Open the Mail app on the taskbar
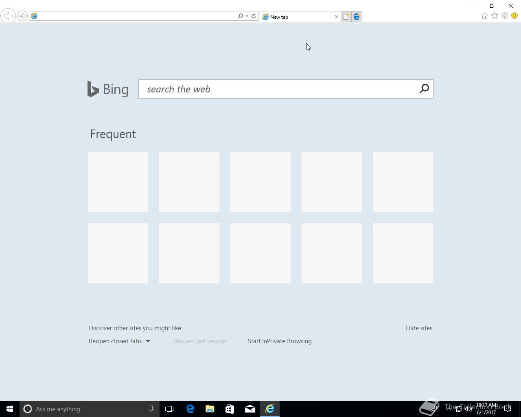The image size is (521, 417). 250,409
